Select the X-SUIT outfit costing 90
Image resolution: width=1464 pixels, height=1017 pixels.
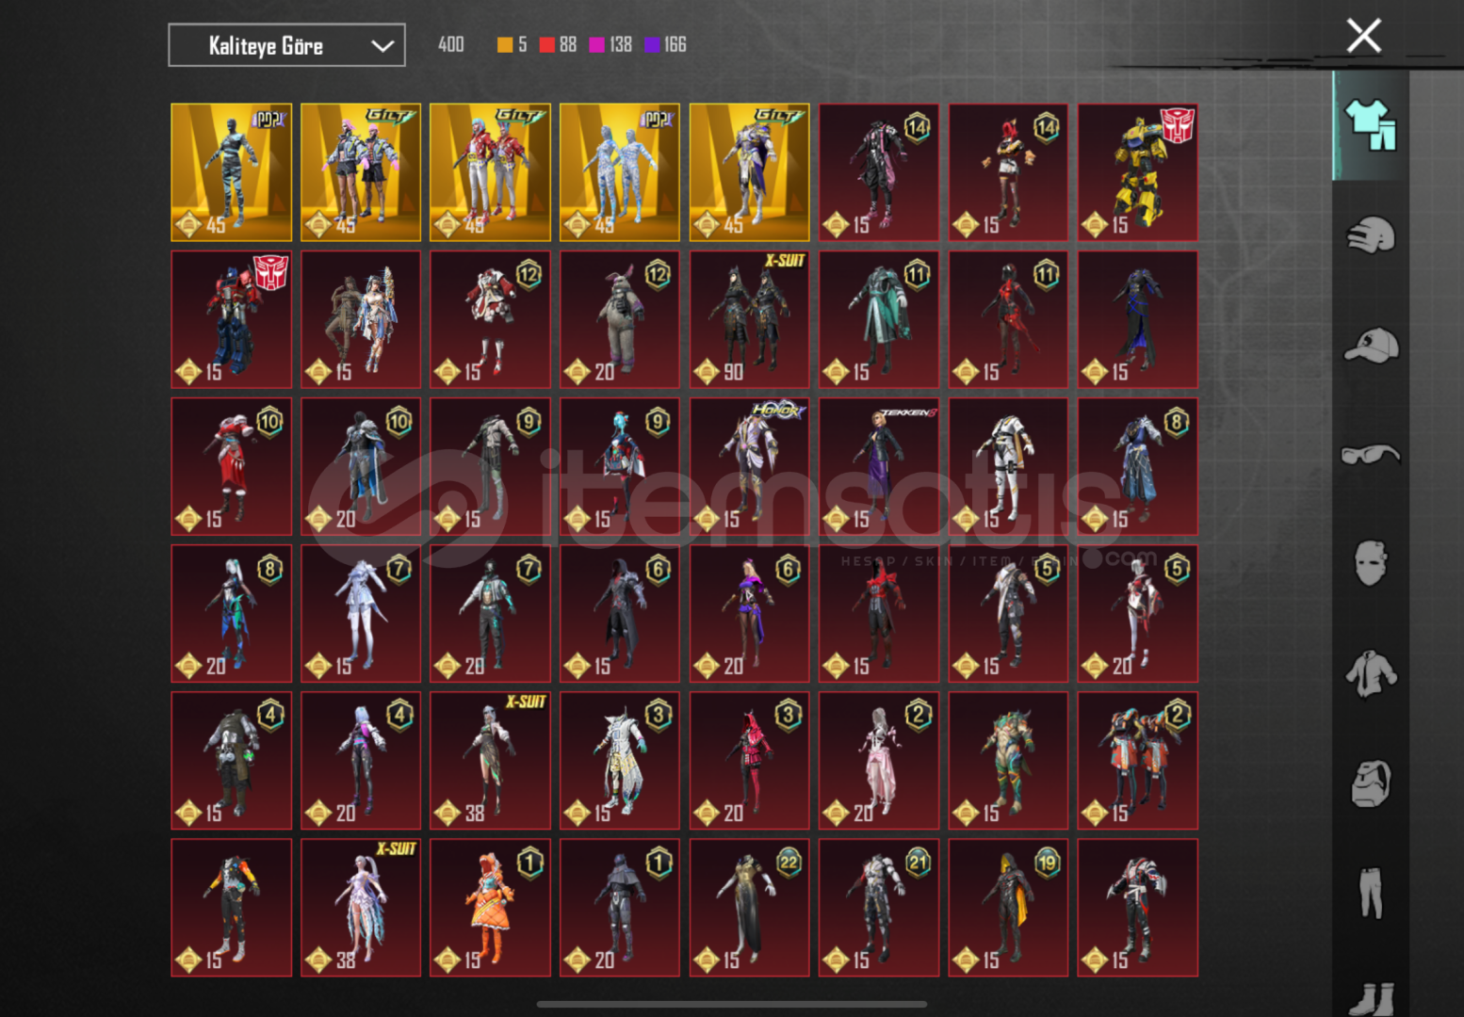click(x=749, y=319)
